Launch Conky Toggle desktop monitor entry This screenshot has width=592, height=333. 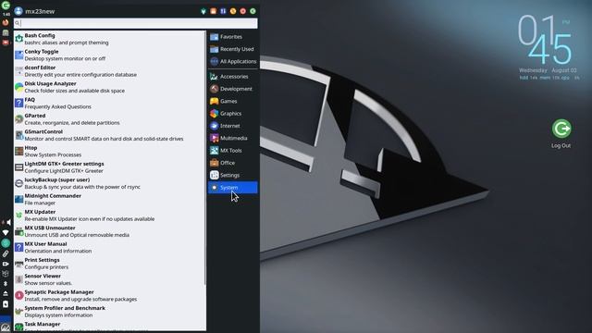(x=109, y=55)
